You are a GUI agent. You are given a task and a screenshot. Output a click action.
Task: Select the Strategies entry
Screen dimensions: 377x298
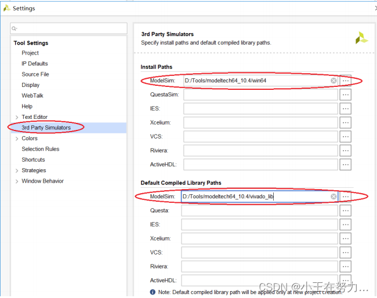pos(34,170)
